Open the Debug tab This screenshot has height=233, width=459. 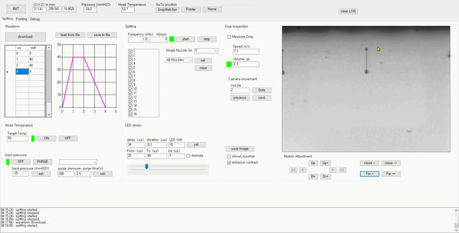tap(35, 19)
